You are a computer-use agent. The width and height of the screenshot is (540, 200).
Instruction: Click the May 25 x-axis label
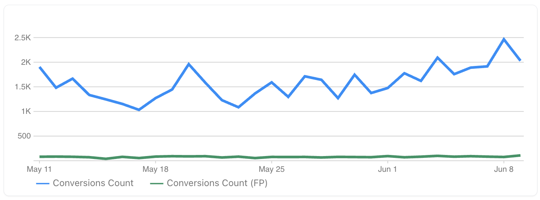[271, 170]
